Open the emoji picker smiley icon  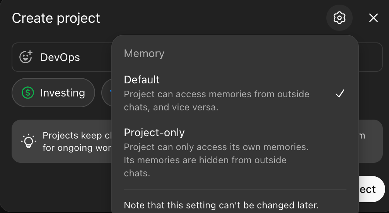[26, 57]
